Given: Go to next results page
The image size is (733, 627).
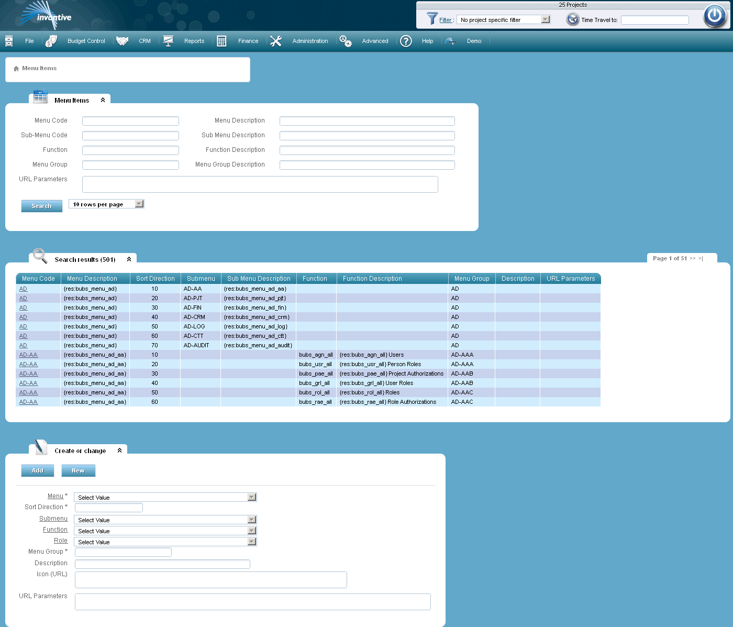Looking at the screenshot, I should tap(693, 258).
